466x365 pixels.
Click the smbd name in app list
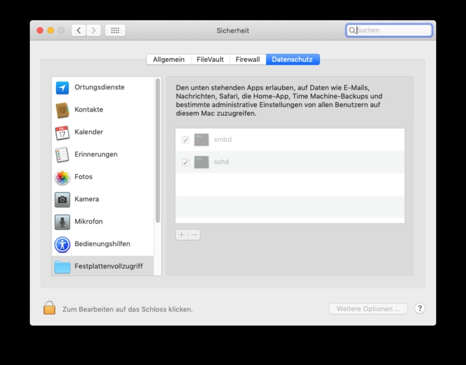point(223,139)
